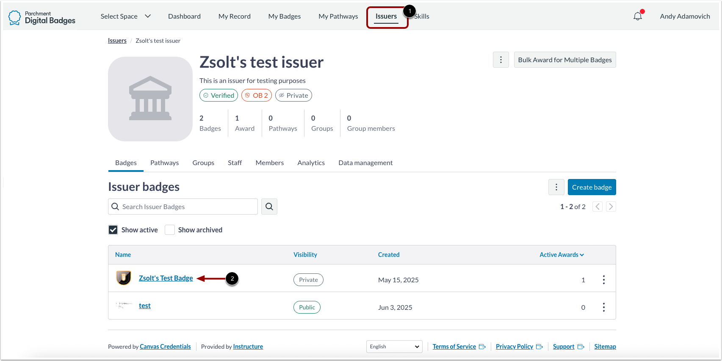Click the Parchment Digital Badges logo
722x361 pixels.
click(41, 17)
